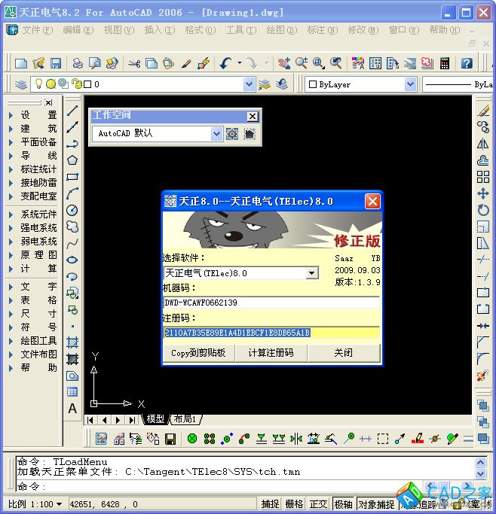Open the calculator icon
496x514 pixels.
point(445,63)
